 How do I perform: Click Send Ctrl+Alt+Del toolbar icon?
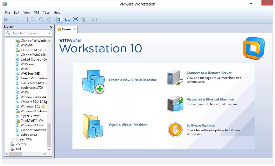pyautogui.click(x=22, y=19)
